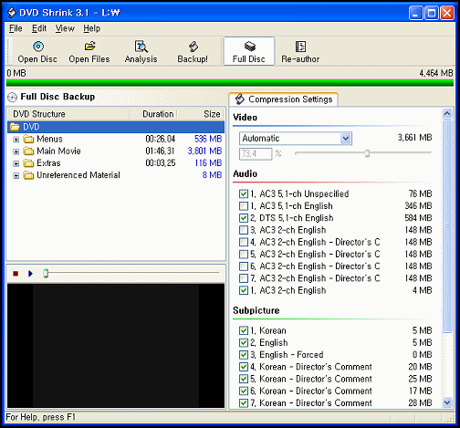Click the green disc capacity bar
This screenshot has height=428, width=460.
tap(230, 82)
